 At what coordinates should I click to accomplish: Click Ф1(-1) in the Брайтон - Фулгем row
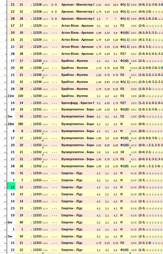click(x=125, y=82)
